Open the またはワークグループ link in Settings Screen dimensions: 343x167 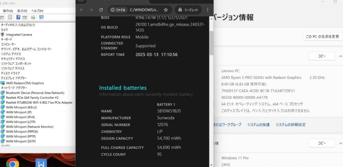227,124
